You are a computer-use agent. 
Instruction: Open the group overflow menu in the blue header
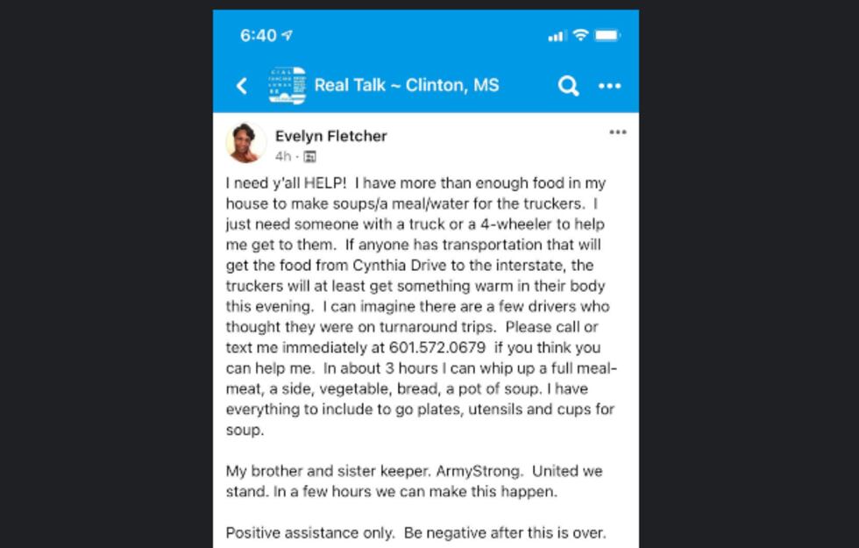click(x=610, y=85)
